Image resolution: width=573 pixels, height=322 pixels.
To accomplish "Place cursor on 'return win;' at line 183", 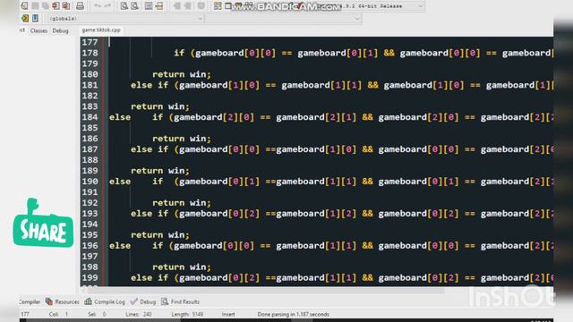I will pos(160,106).
